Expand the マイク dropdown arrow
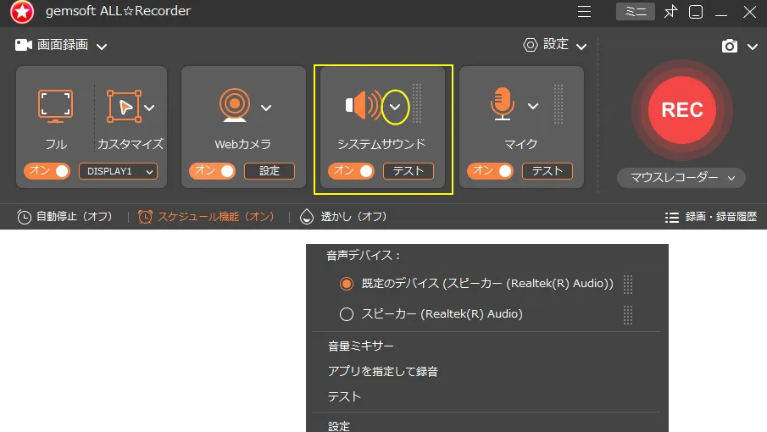767x432 pixels. [x=533, y=106]
